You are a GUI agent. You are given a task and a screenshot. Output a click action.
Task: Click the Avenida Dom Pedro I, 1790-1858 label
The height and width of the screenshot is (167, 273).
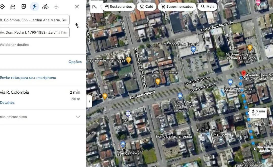click(x=259, y=77)
